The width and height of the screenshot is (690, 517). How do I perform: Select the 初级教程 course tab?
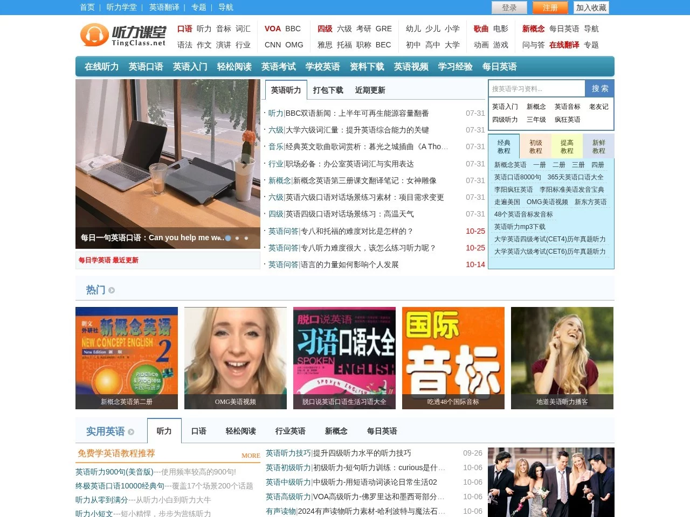pyautogui.click(x=536, y=146)
